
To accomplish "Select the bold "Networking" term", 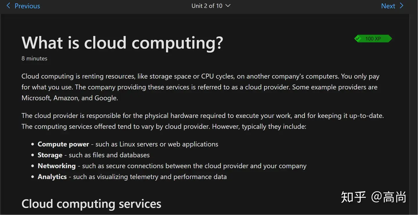I will (x=57, y=166).
